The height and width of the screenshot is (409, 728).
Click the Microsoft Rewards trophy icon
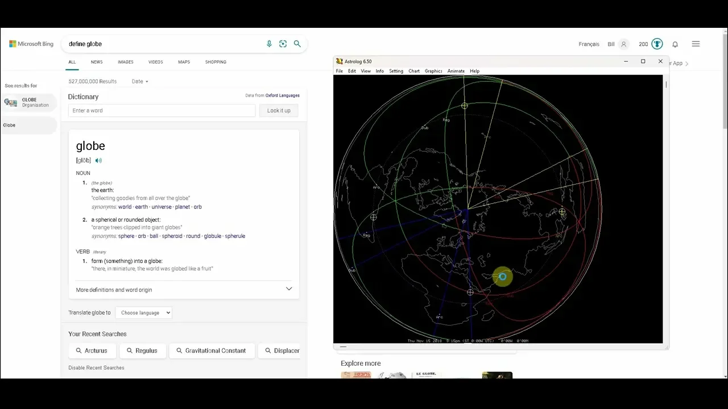(x=657, y=44)
